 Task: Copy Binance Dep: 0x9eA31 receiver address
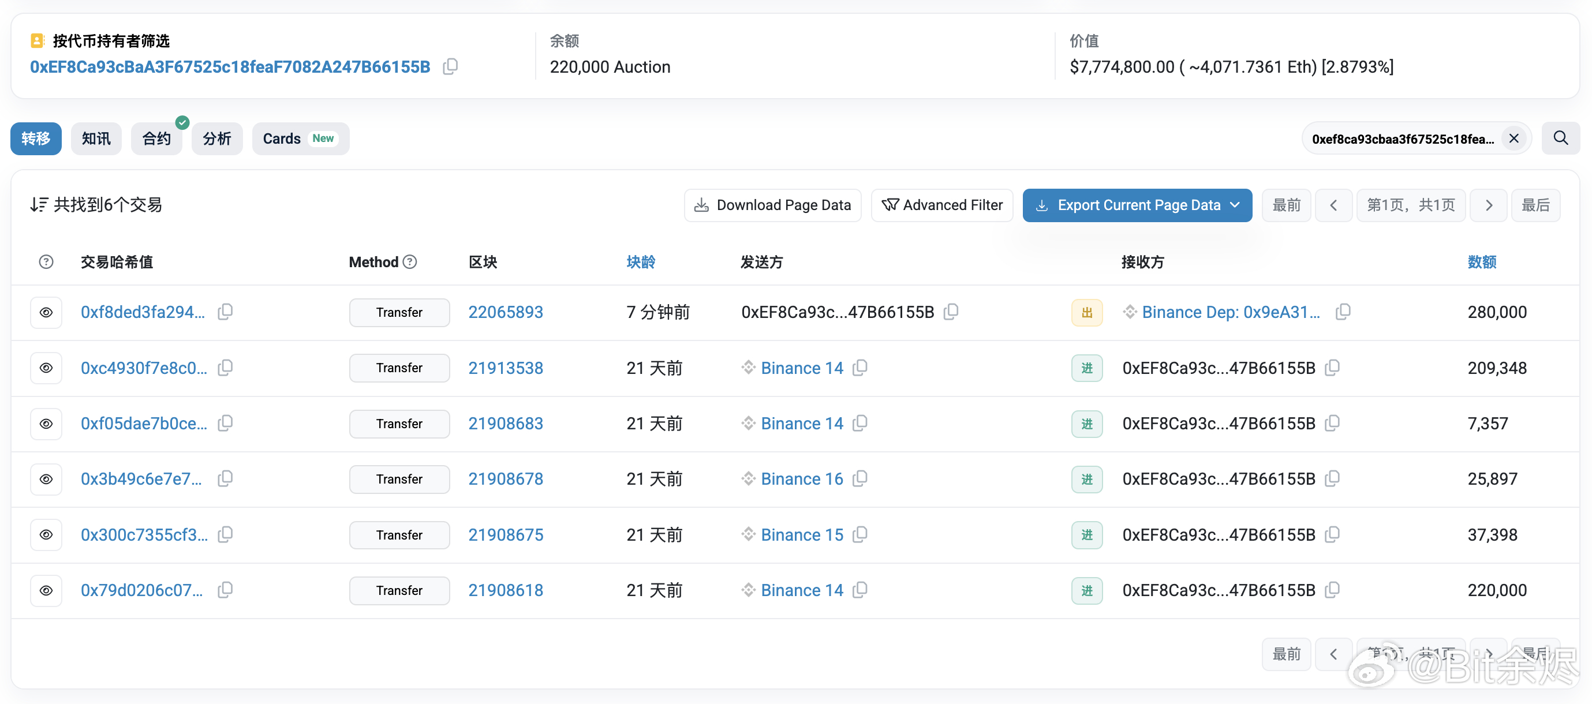(x=1343, y=312)
